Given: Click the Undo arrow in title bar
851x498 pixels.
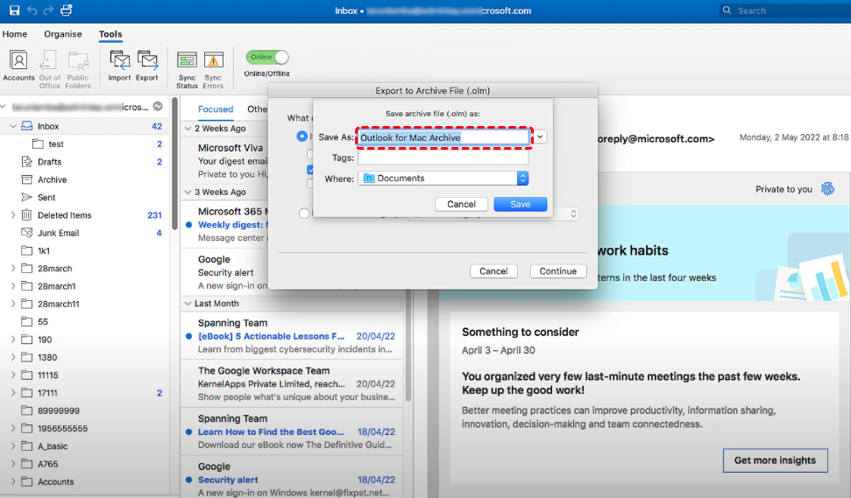Looking at the screenshot, I should pyautogui.click(x=32, y=11).
